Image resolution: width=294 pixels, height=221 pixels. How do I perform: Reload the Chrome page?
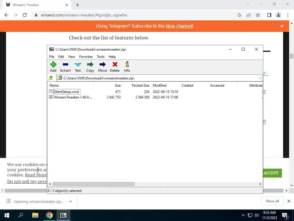[x=25, y=15]
